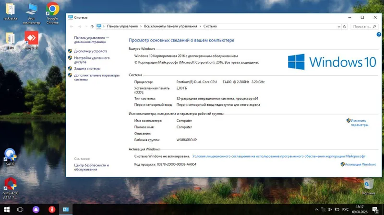Open the blue help question icon
This screenshot has width=384, height=215.
pos(379,34)
